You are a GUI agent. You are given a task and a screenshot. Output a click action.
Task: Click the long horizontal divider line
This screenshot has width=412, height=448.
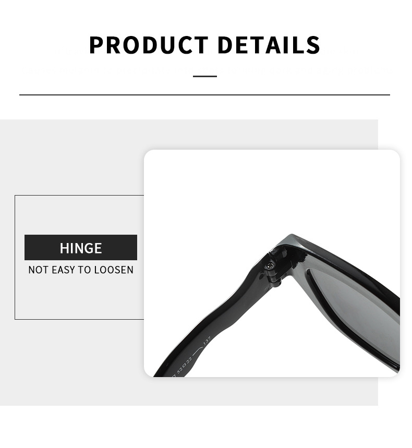pyautogui.click(x=204, y=94)
